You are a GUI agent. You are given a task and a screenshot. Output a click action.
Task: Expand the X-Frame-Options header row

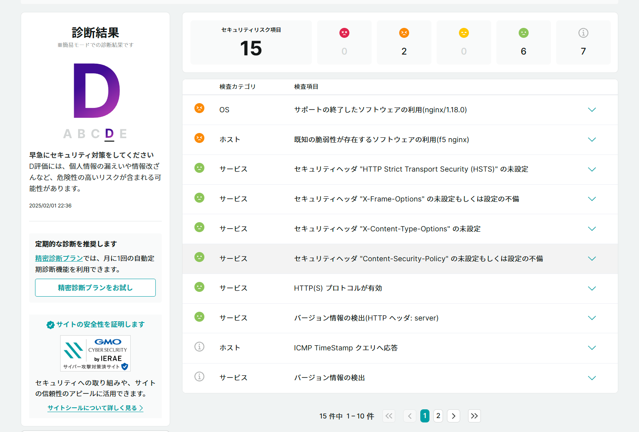click(592, 199)
